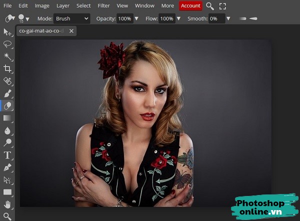Pick the Brush tool in toolbar
300x221 pixels.
pos(7,93)
